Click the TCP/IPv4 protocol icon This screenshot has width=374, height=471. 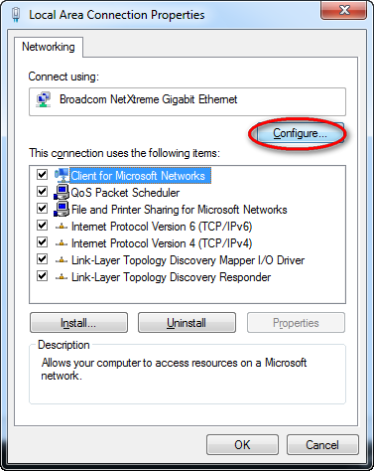(62, 243)
